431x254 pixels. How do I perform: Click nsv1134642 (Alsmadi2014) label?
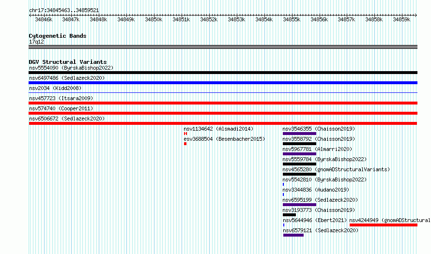218,129
